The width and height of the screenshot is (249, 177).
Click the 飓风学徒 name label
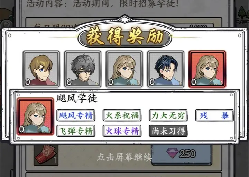click(x=77, y=98)
